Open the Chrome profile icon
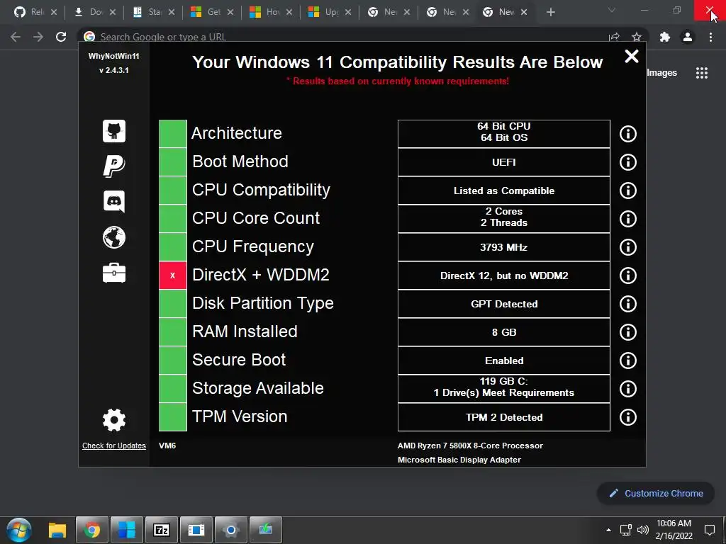The height and width of the screenshot is (544, 726). (x=688, y=37)
